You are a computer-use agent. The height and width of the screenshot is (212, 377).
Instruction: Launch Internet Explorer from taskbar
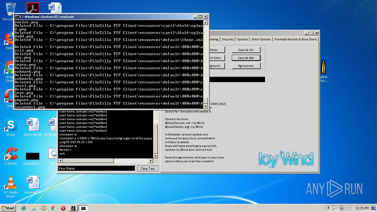(x=24, y=208)
